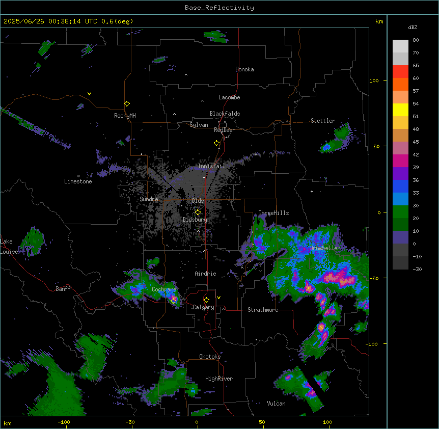Click the Calgary city label

pyautogui.click(x=204, y=307)
